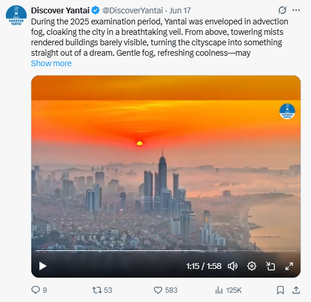Seek along the video progress bar

[166, 250]
